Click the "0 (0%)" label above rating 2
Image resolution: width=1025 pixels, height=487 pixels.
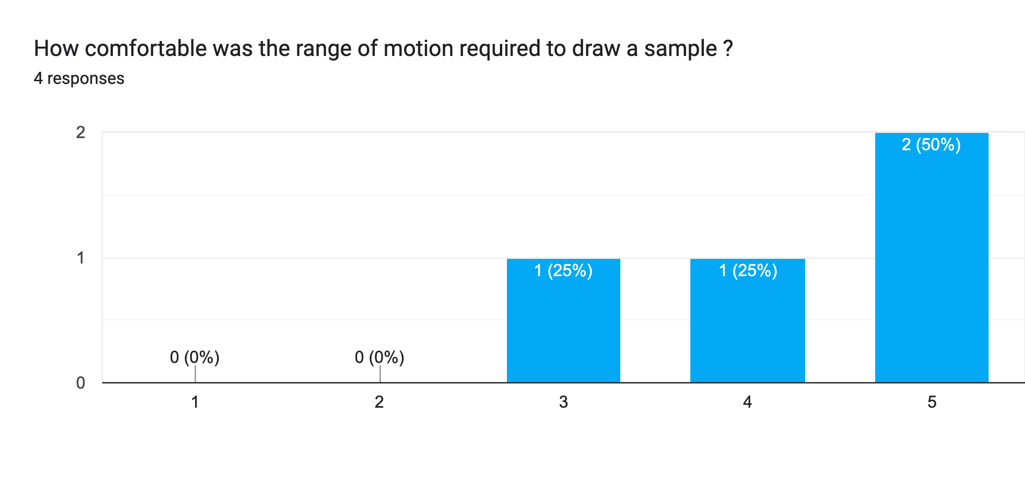click(379, 357)
